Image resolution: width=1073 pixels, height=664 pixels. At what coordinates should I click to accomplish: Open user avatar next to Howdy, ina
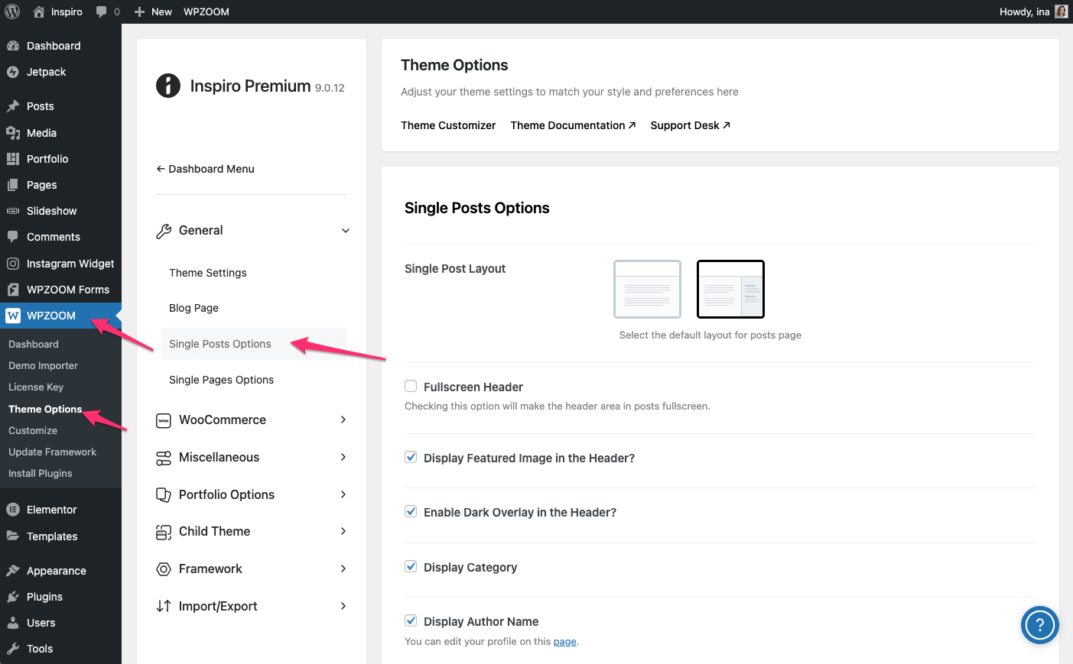coord(1061,11)
